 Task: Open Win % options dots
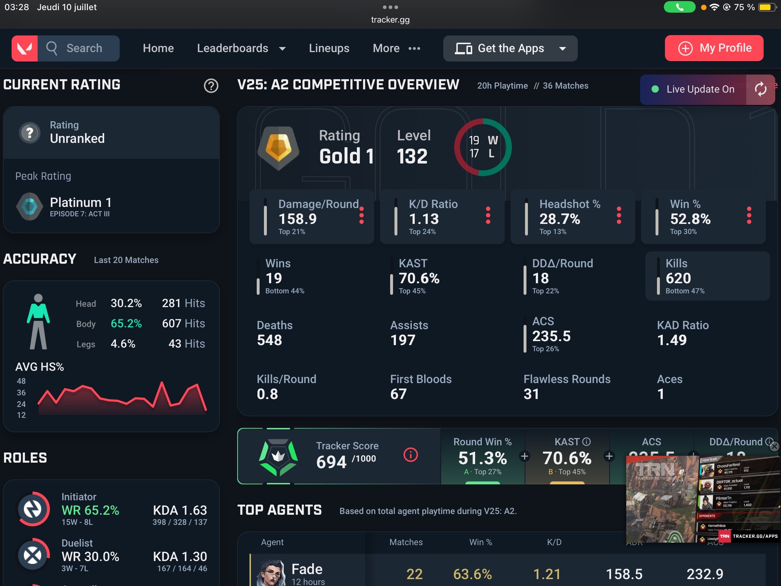(749, 215)
